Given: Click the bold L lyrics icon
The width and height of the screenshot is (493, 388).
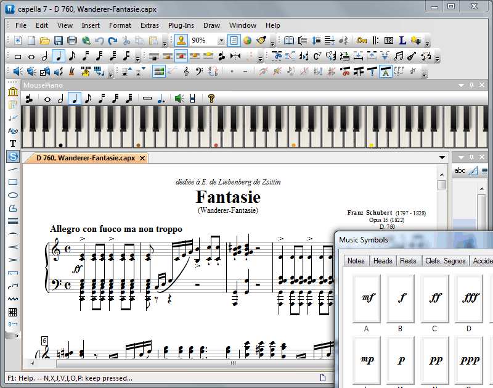Looking at the screenshot, I should pyautogui.click(x=402, y=41).
